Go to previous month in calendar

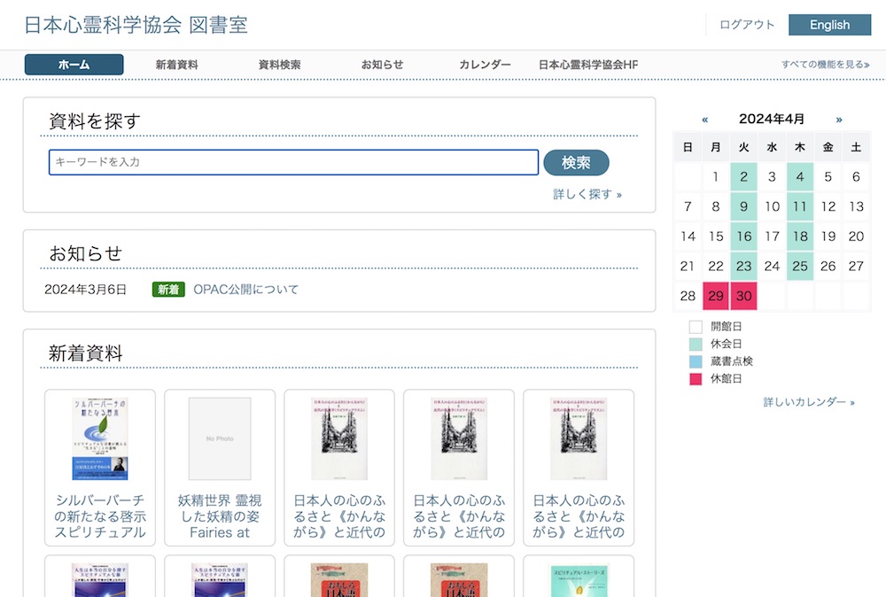point(705,120)
